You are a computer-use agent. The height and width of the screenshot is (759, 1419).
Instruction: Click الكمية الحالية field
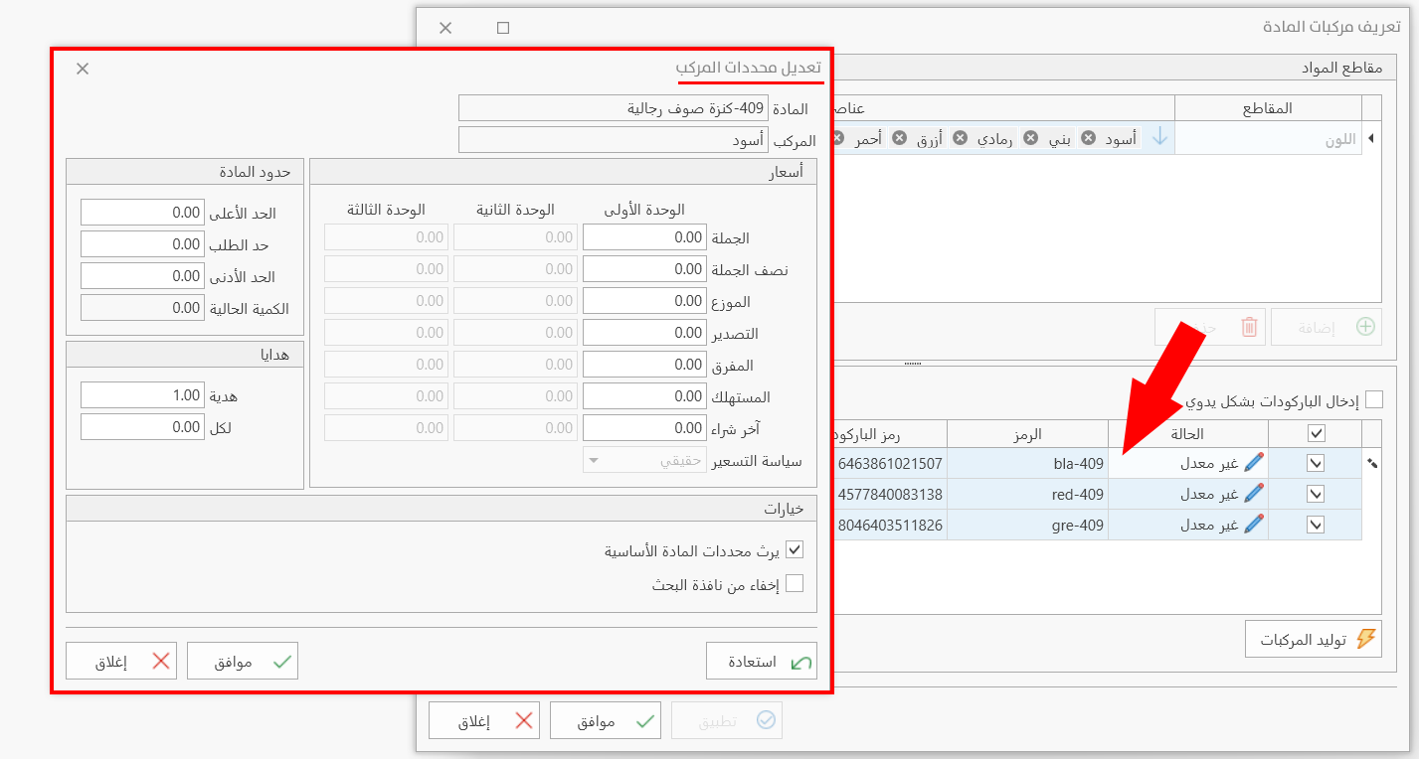pyautogui.click(x=142, y=308)
